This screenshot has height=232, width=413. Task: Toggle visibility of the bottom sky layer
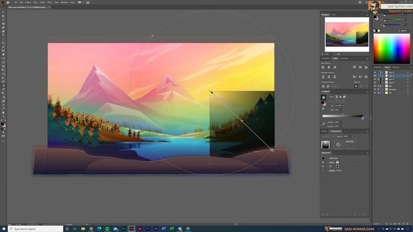(375, 93)
